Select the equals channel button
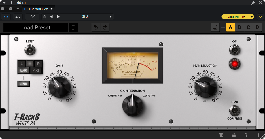The width and height of the screenshot is (265, 139). tap(30, 64)
